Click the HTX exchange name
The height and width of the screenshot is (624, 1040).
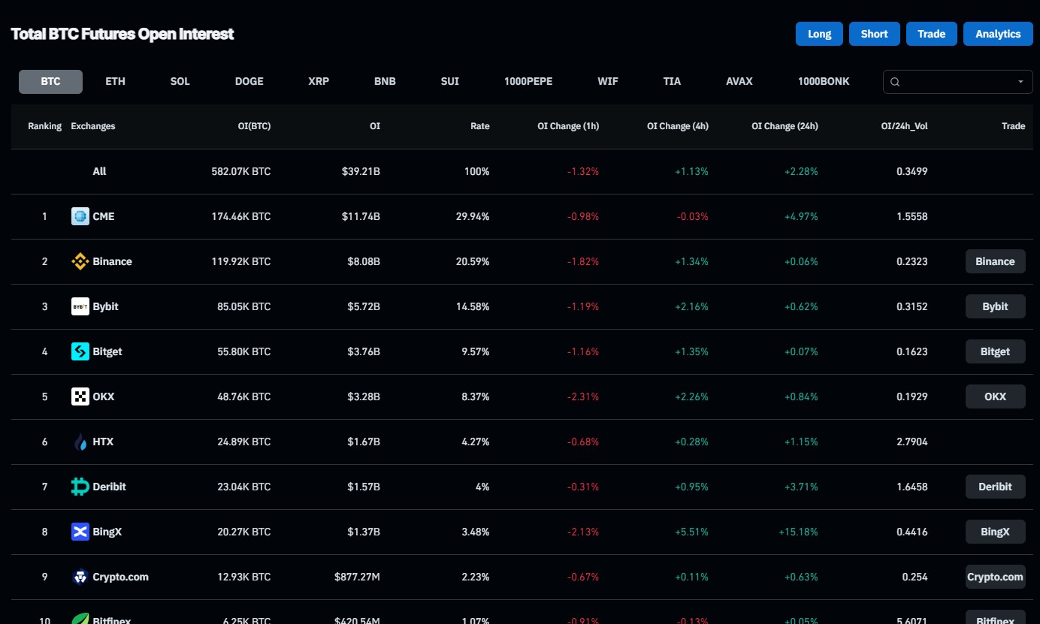point(103,442)
